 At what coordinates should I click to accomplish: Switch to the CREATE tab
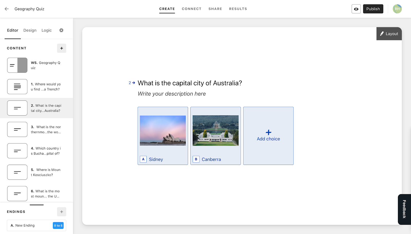click(167, 9)
